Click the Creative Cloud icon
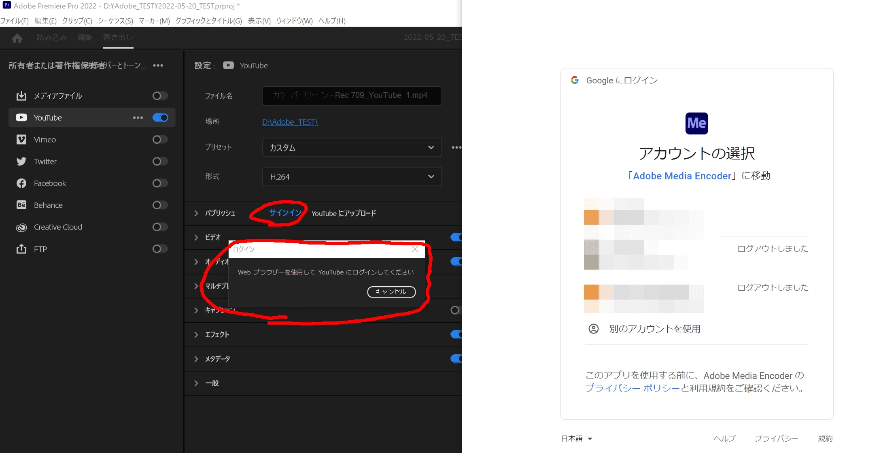 (x=21, y=228)
